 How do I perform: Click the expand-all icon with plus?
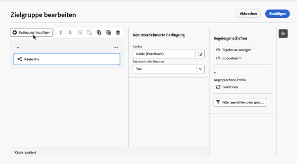click(99, 32)
